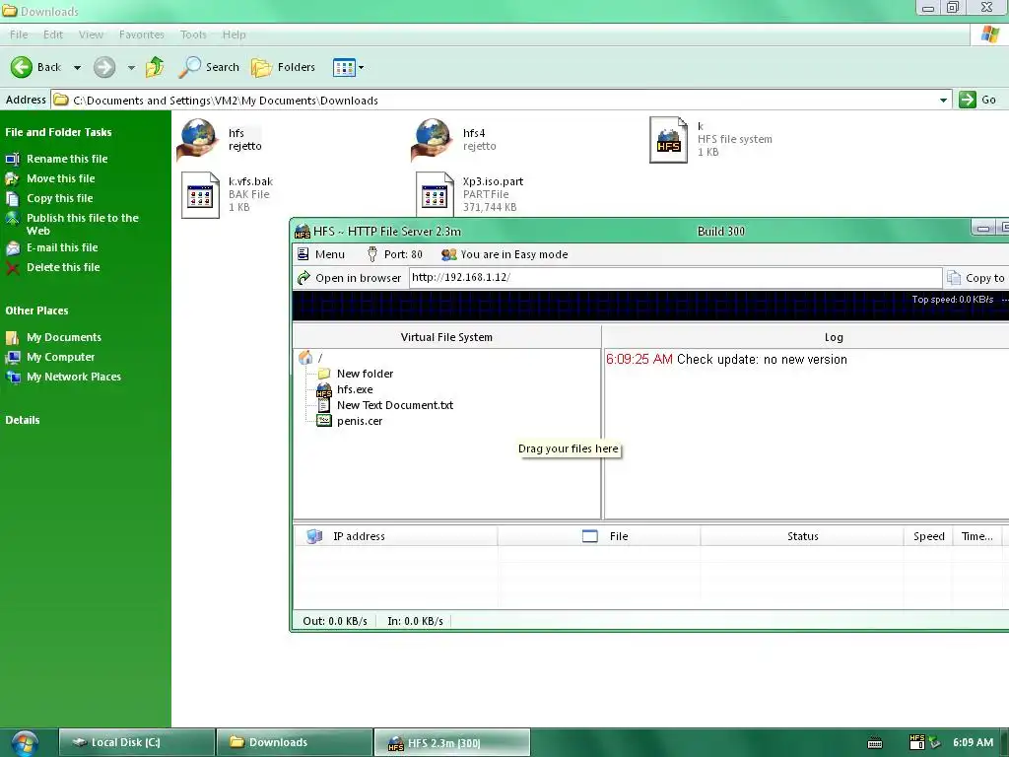The width and height of the screenshot is (1009, 757).
Task: Click the Forward arrow icon in Explorer
Action: tap(104, 67)
